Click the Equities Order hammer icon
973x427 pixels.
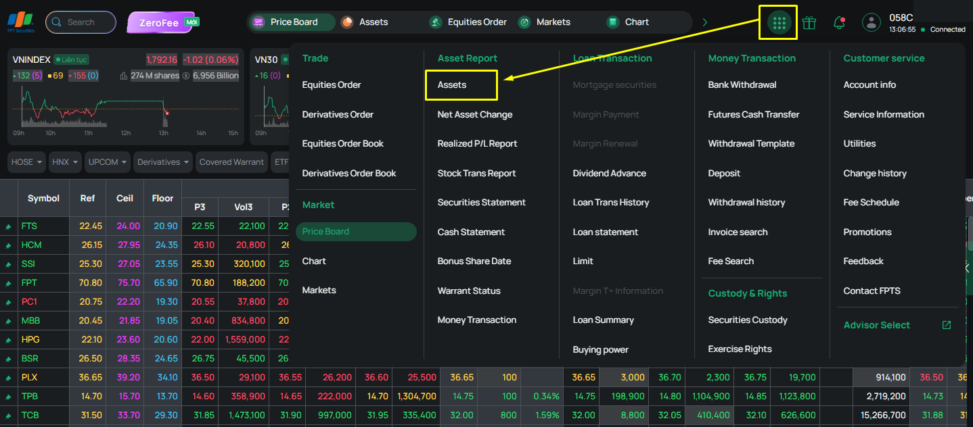tap(436, 22)
